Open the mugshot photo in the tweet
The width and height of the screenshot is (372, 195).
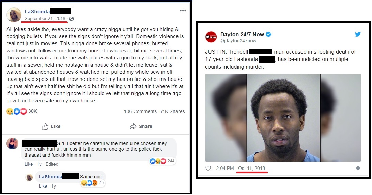click(x=283, y=118)
